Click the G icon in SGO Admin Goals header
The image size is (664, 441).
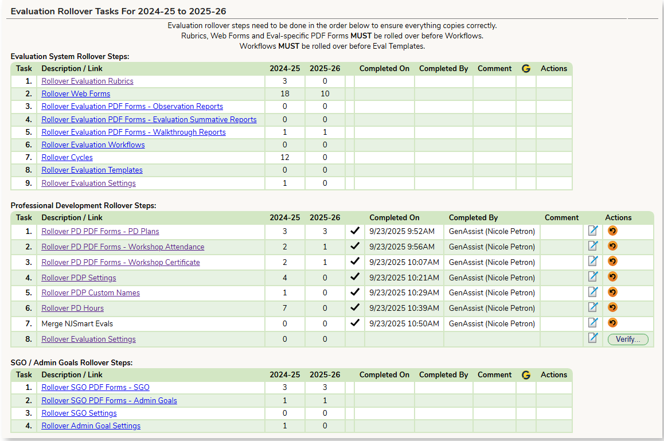tap(526, 375)
